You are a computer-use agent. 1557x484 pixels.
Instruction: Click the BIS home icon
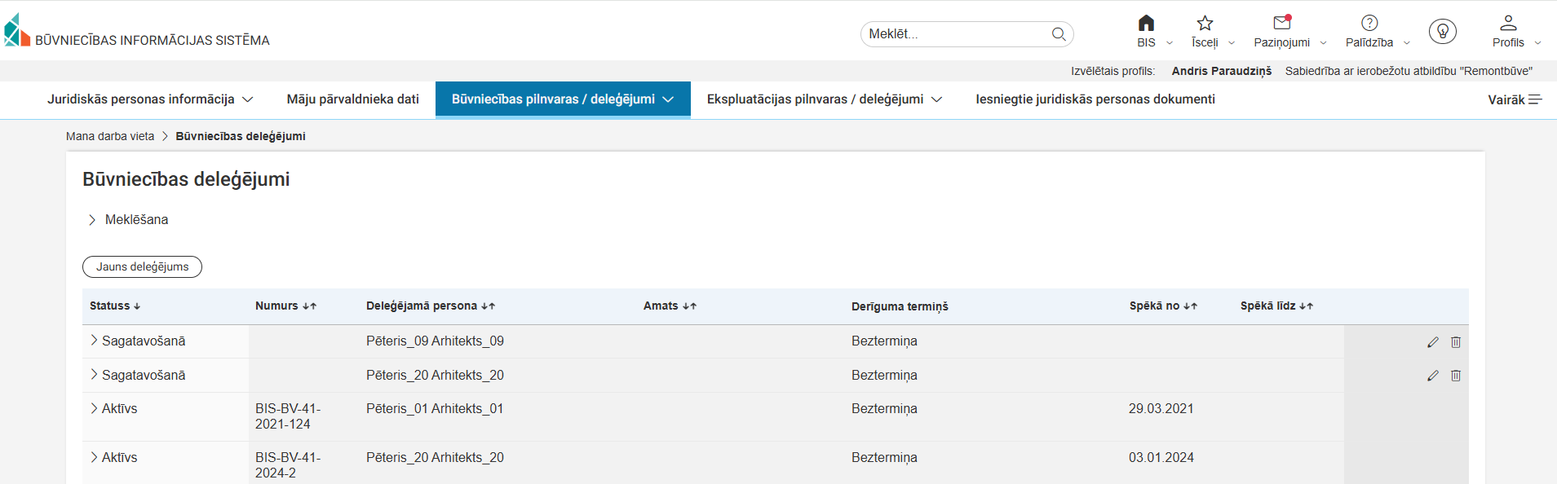tap(1146, 23)
